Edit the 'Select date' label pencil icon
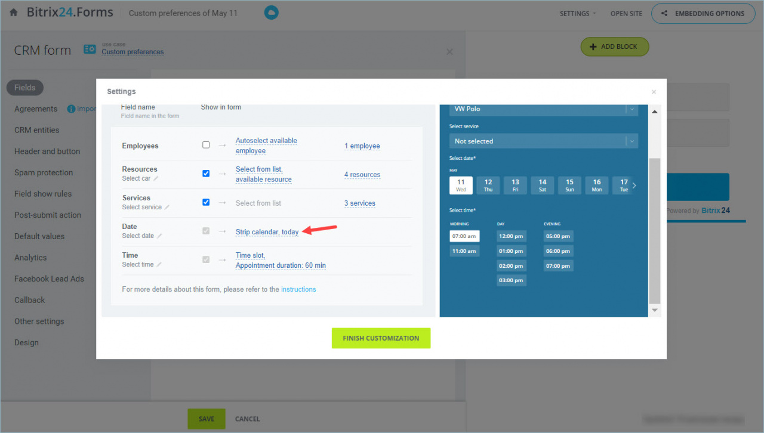This screenshot has width=764, height=433. [x=159, y=236]
